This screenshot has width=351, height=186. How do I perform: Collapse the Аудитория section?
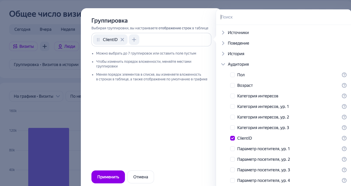click(x=223, y=64)
